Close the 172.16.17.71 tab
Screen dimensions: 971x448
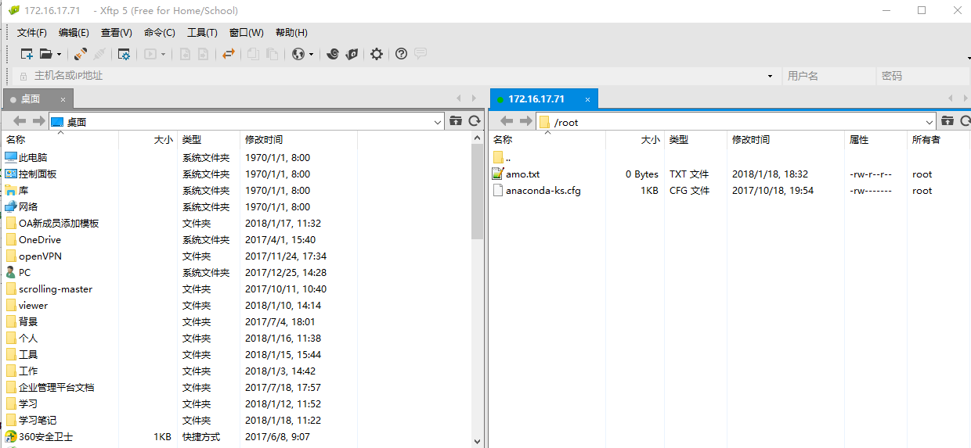[587, 99]
